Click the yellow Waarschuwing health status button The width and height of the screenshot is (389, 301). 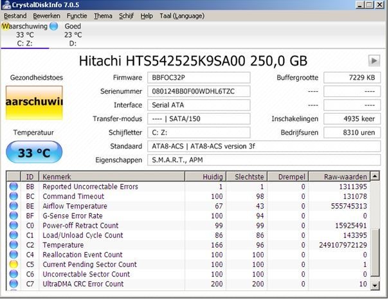[x=34, y=102]
